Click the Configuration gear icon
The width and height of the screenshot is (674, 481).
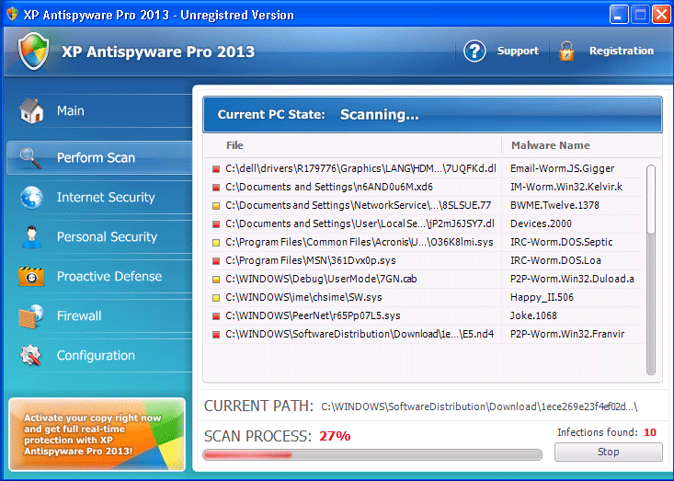point(32,356)
